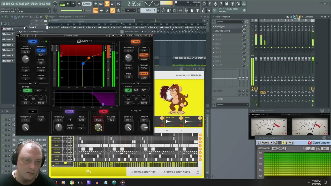Expand the Slot 3 arrow in mixer
This screenshot has height=186, width=331.
214,35
